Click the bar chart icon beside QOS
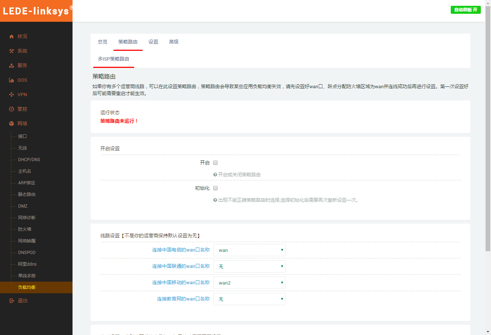The width and height of the screenshot is (491, 335). pyautogui.click(x=12, y=80)
